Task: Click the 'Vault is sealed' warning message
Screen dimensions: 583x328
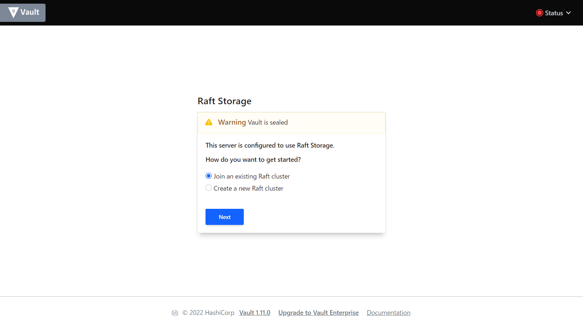Action: pos(268,122)
